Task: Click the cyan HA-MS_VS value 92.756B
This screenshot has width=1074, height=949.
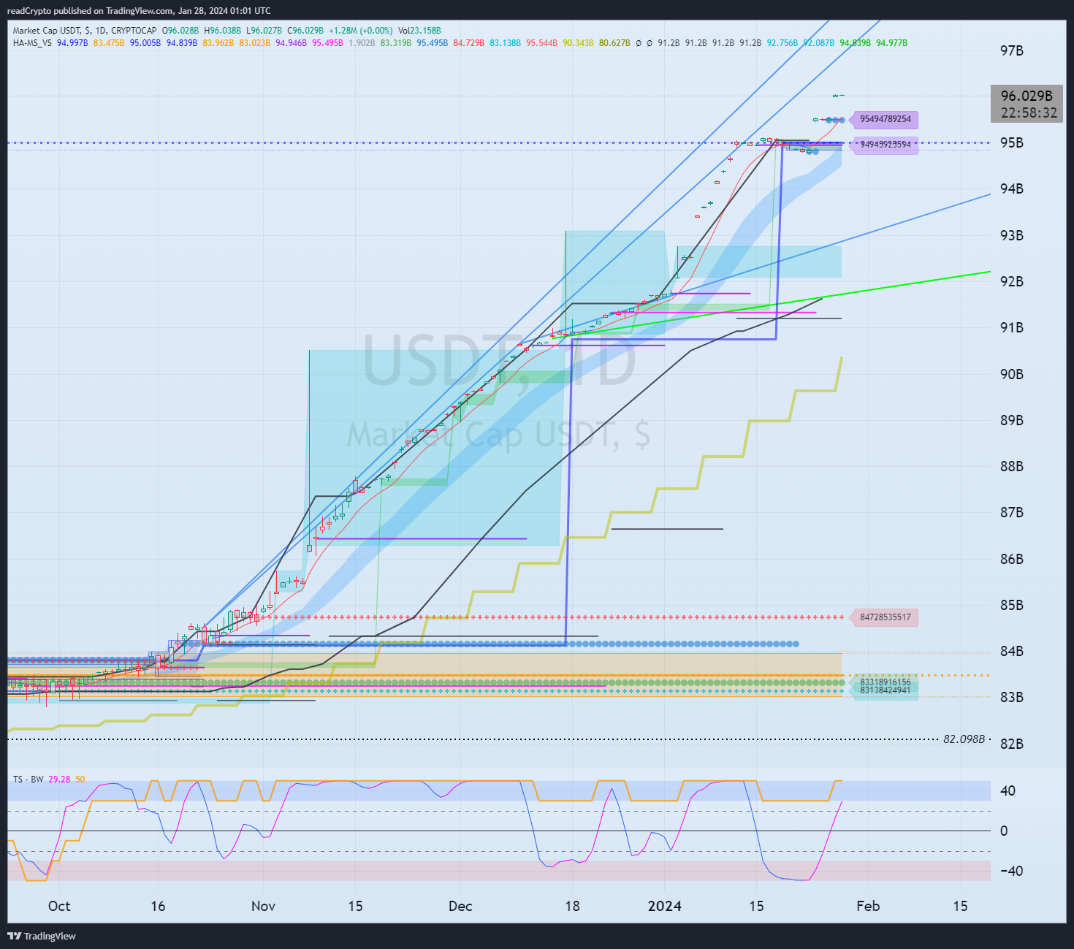Action: pyautogui.click(x=782, y=43)
